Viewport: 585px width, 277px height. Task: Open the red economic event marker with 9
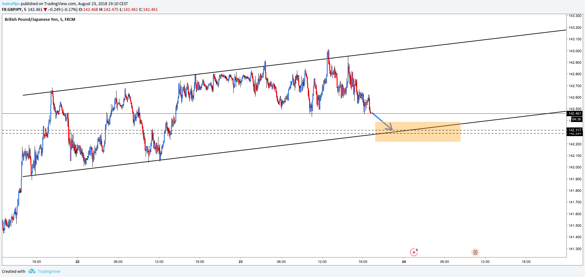click(414, 252)
